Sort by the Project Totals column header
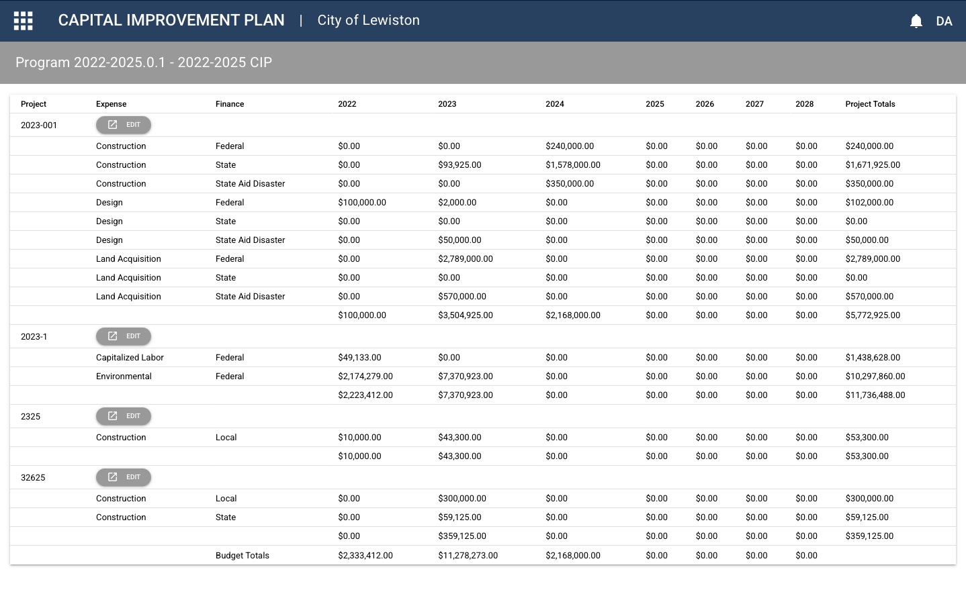The width and height of the screenshot is (966, 596). coord(871,104)
